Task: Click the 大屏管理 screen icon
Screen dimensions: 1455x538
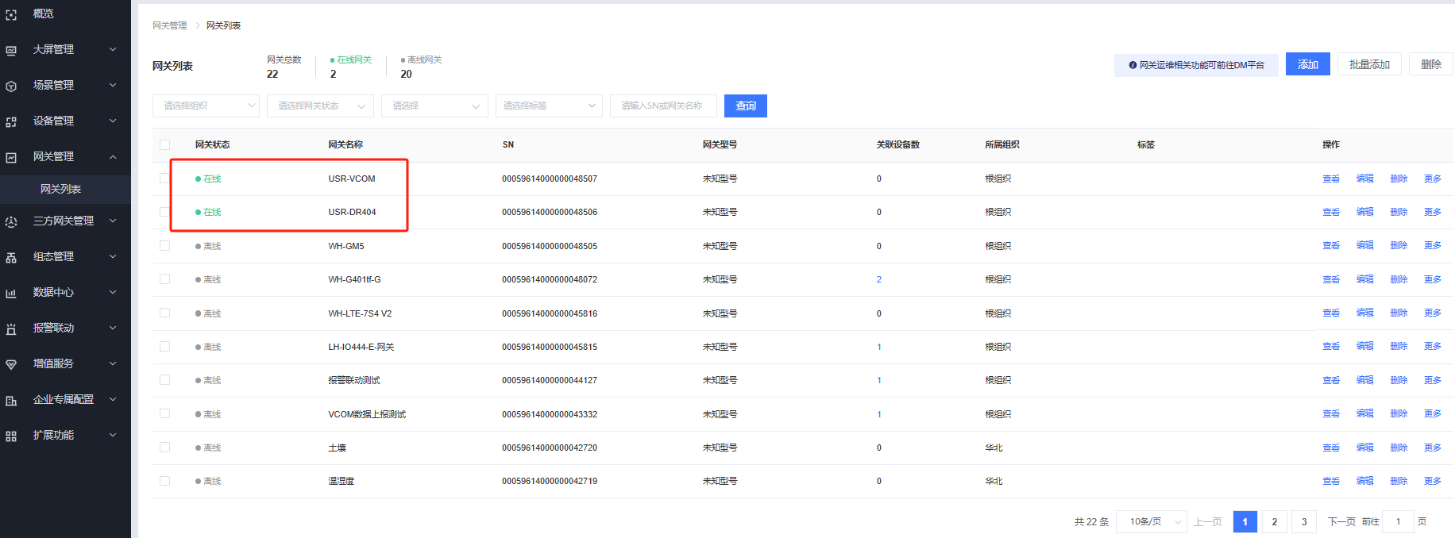Action: pyautogui.click(x=11, y=50)
